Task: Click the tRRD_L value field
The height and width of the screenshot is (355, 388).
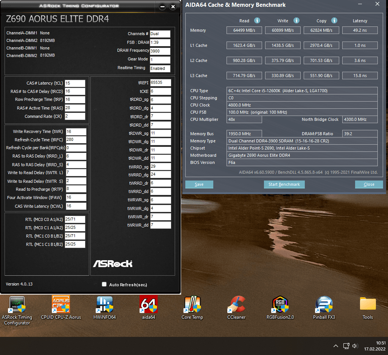Action: pyautogui.click(x=76, y=156)
